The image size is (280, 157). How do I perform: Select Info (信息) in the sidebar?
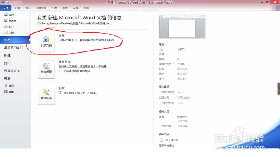pos(15,40)
